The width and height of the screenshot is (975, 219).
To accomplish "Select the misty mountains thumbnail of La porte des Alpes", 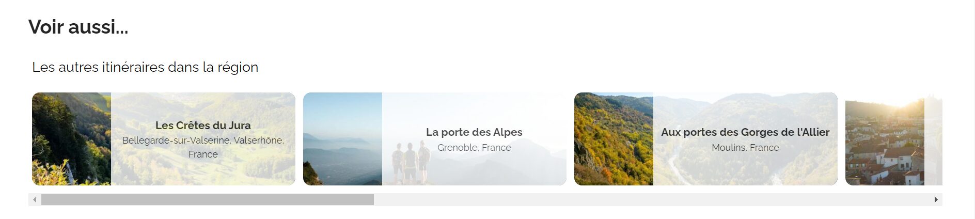I will pyautogui.click(x=342, y=139).
